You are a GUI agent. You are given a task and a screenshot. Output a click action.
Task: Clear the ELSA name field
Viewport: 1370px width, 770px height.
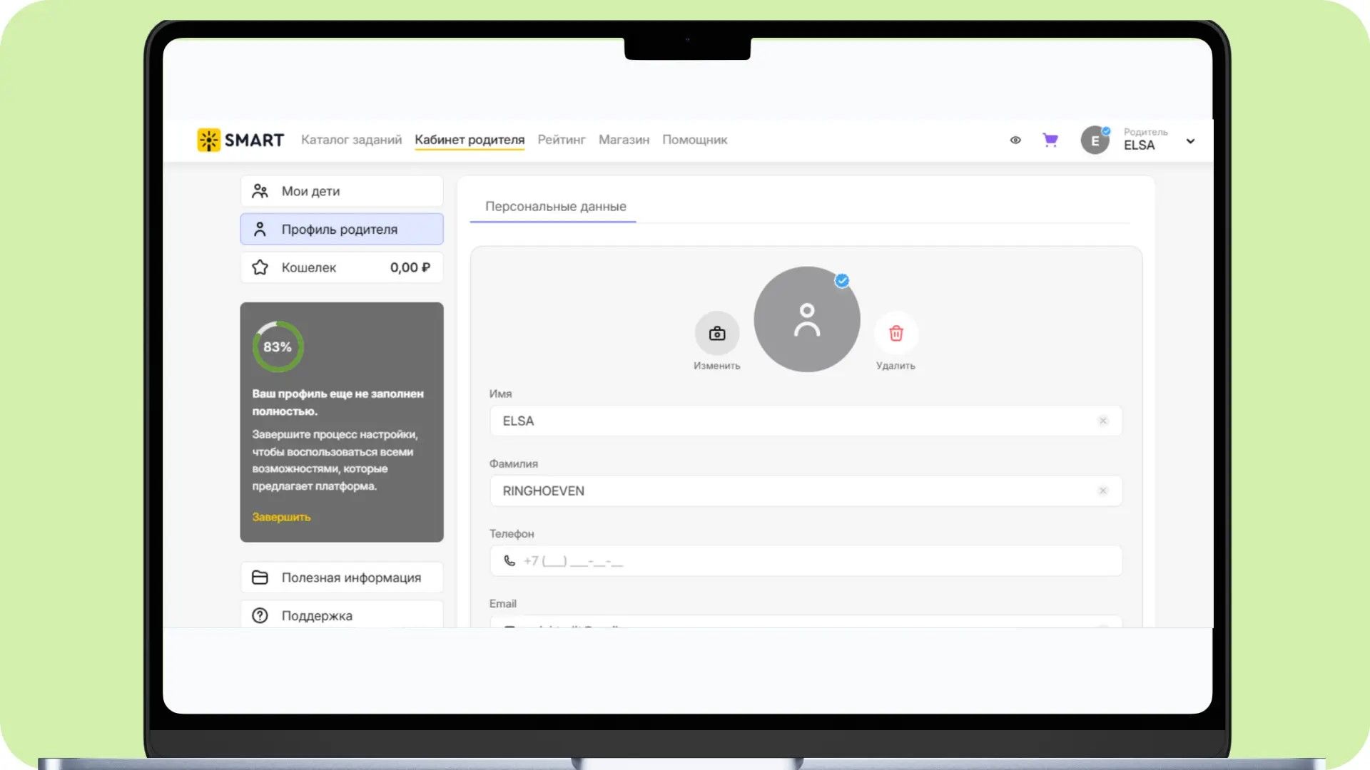tap(1102, 421)
